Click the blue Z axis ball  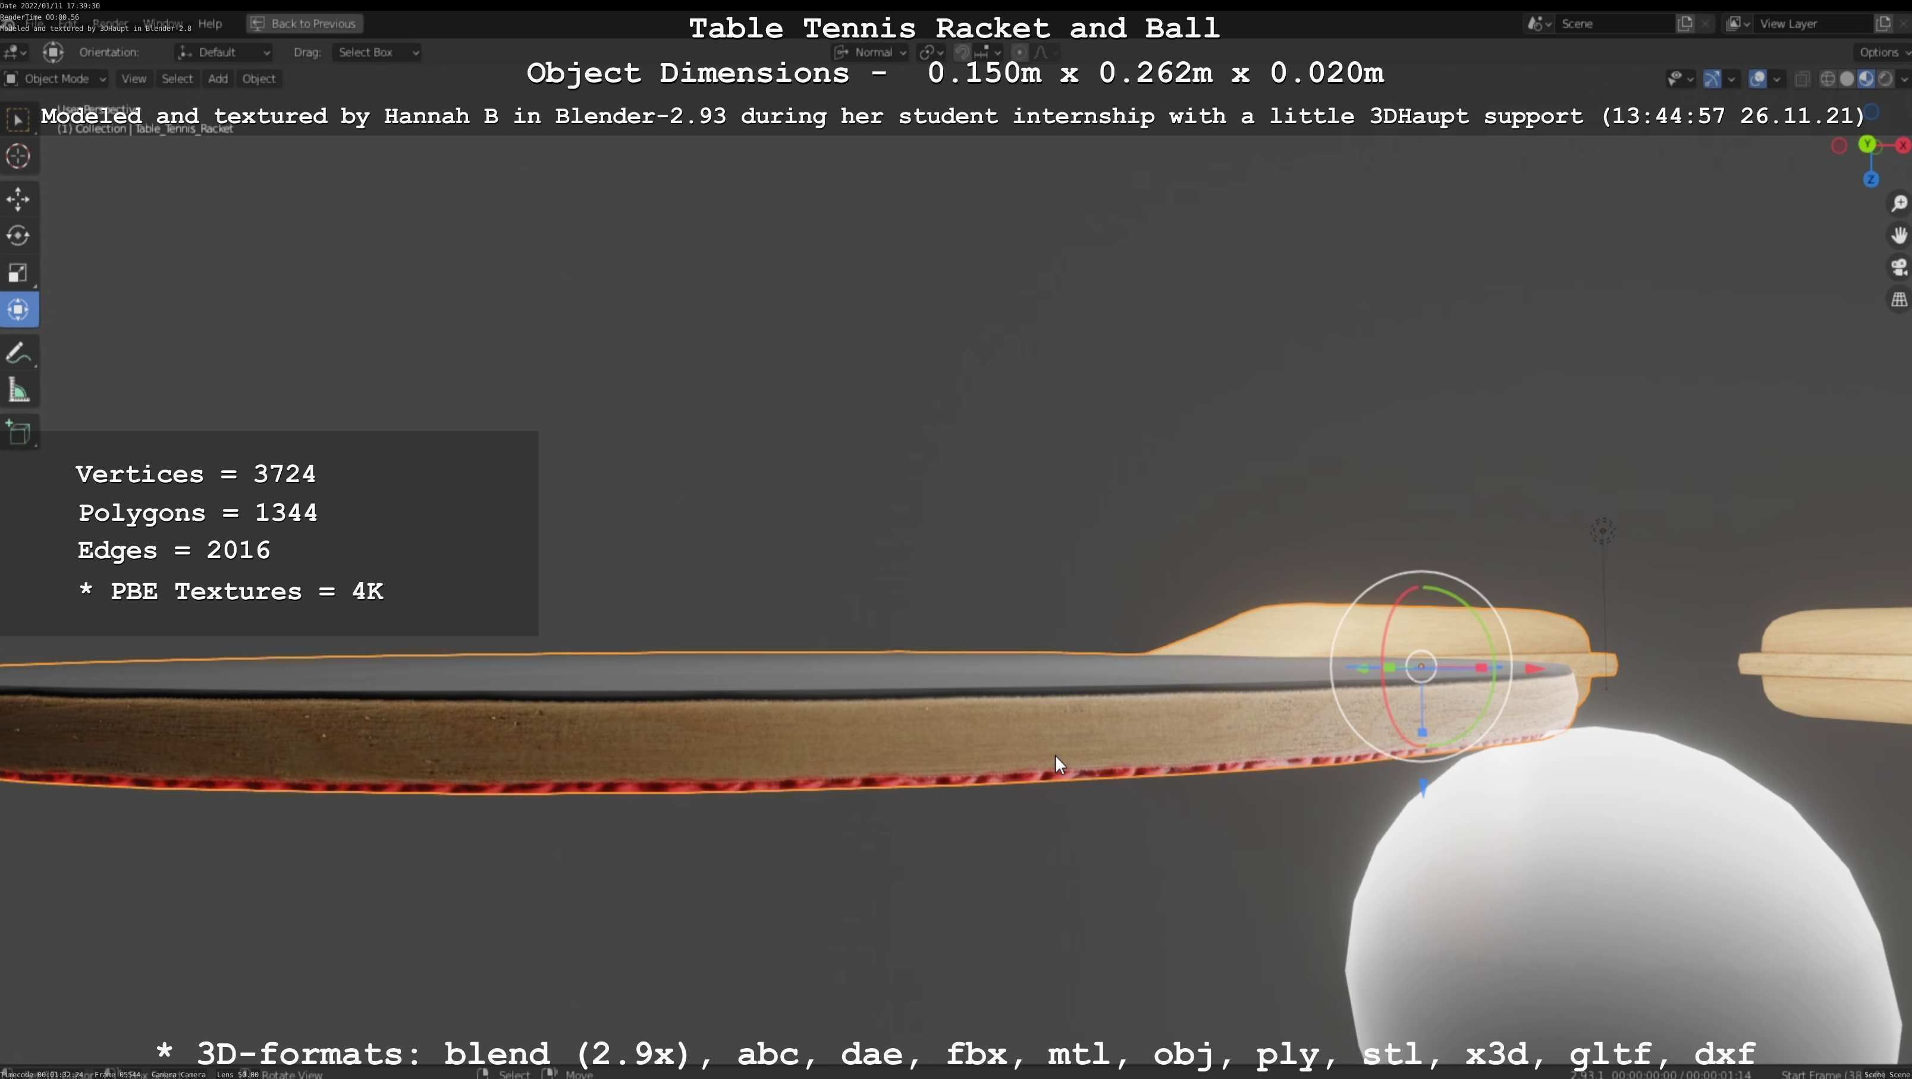point(1870,180)
